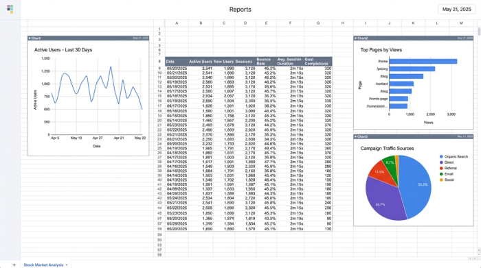Click the Chart2 panel header bar

point(413,38)
